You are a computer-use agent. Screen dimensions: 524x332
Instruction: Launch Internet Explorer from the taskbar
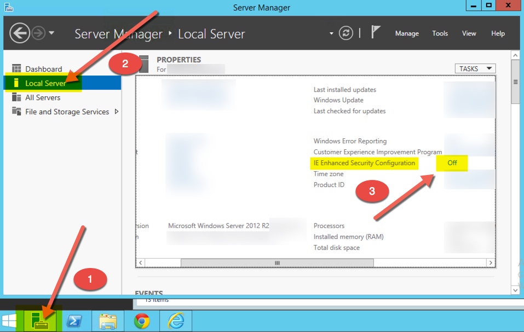[x=176, y=321]
